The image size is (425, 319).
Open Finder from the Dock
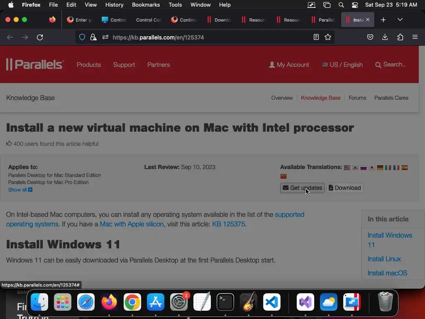[x=39, y=302]
